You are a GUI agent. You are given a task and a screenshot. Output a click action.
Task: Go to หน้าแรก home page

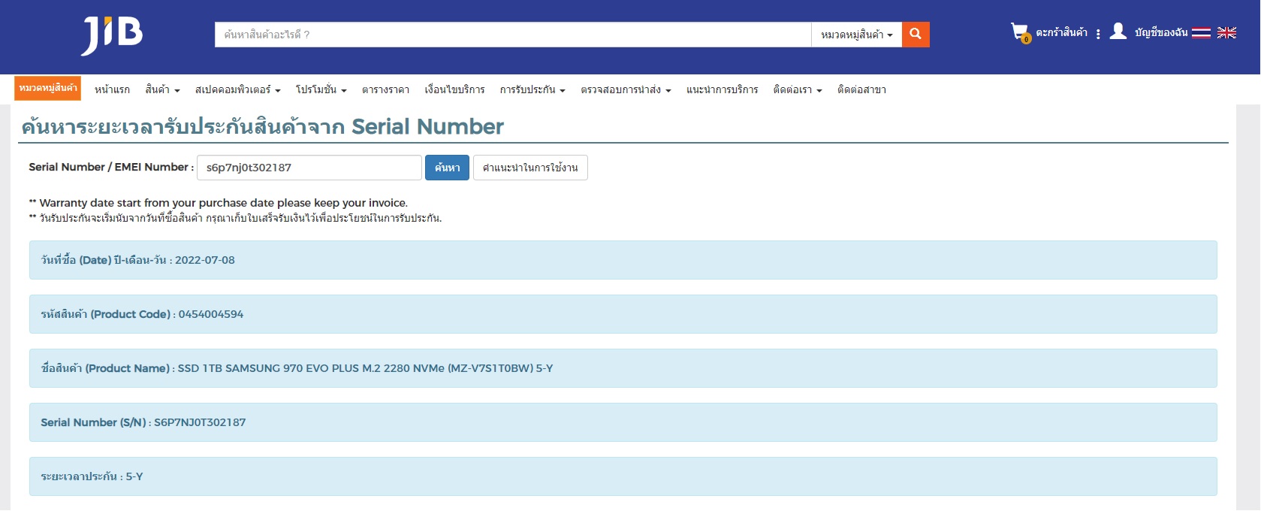pyautogui.click(x=112, y=89)
